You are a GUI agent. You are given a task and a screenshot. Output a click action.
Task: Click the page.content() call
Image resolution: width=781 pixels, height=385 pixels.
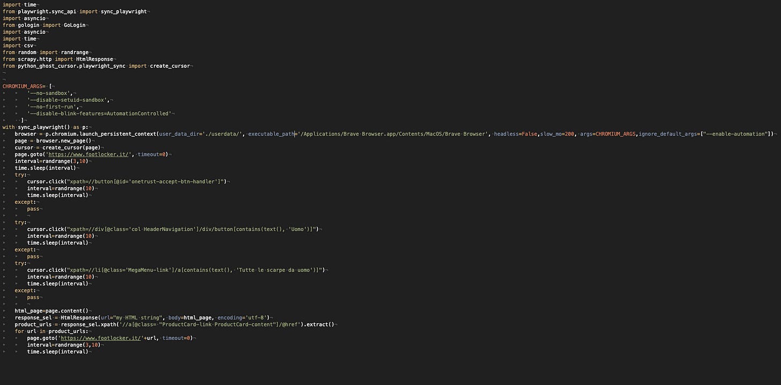[67, 310]
